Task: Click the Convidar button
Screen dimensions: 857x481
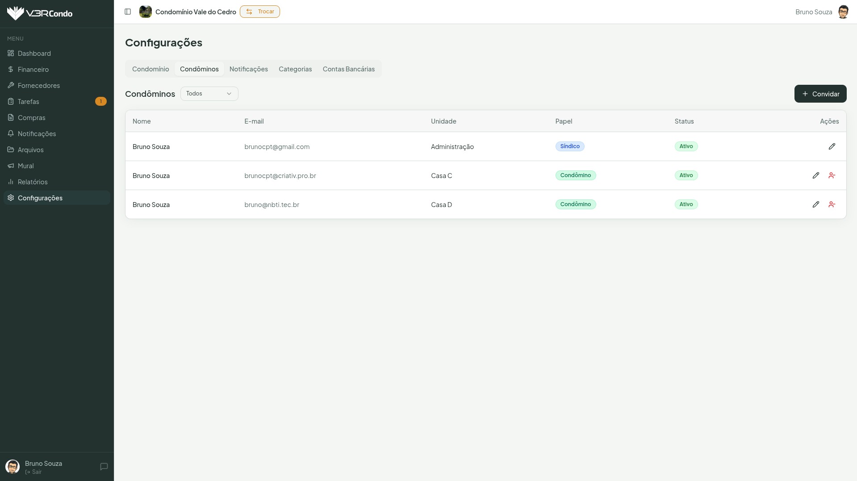Action: click(x=820, y=94)
